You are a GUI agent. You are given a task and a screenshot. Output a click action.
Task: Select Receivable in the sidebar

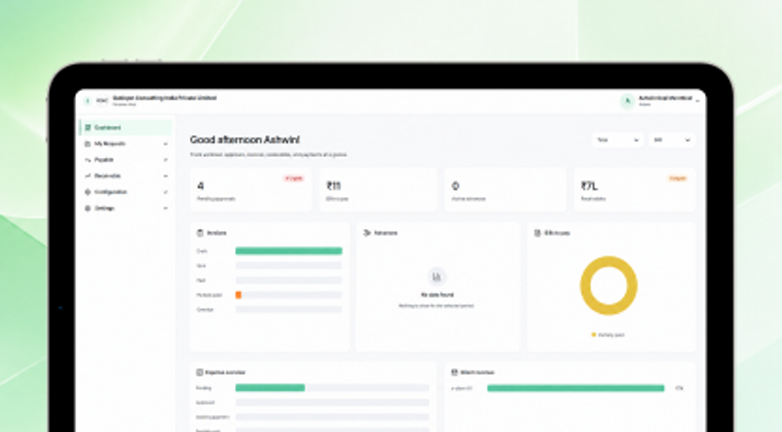click(x=126, y=176)
